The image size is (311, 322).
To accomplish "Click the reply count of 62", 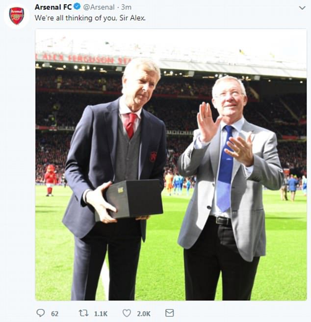I will (x=54, y=313).
